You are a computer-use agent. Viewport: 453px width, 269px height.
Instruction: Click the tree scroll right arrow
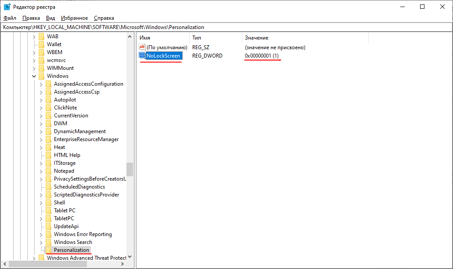(122, 264)
